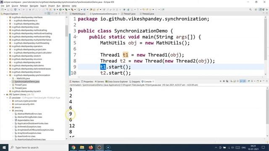269x151 pixels.
Task: Collapse the java.lang package node
Action: pyautogui.click(x=10, y=111)
